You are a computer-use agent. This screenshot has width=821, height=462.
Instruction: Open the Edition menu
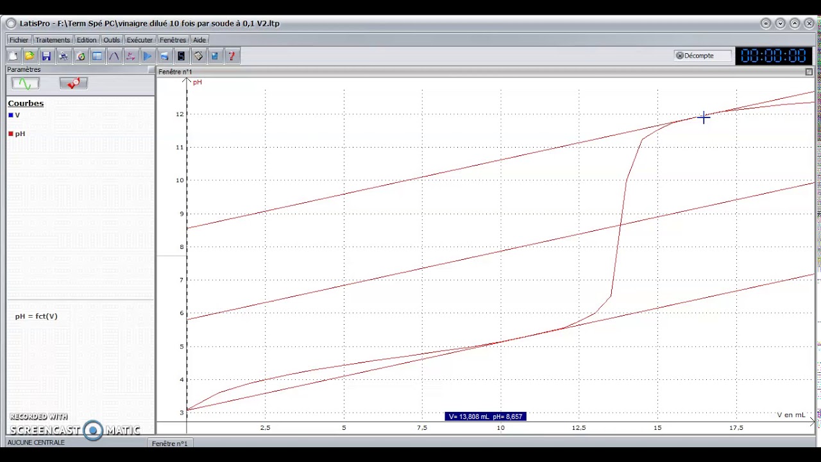[x=87, y=40]
